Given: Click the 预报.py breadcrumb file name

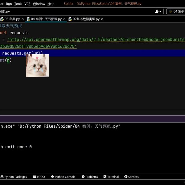Looking at the screenshot, I should (x=5, y=11).
